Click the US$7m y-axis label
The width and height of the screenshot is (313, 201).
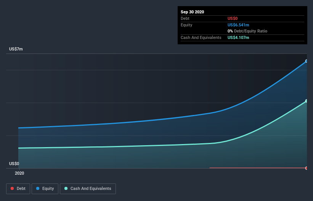(16, 49)
